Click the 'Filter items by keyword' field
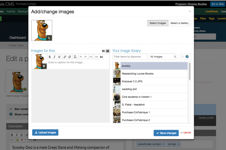This screenshot has height=150, width=226. click(130, 57)
